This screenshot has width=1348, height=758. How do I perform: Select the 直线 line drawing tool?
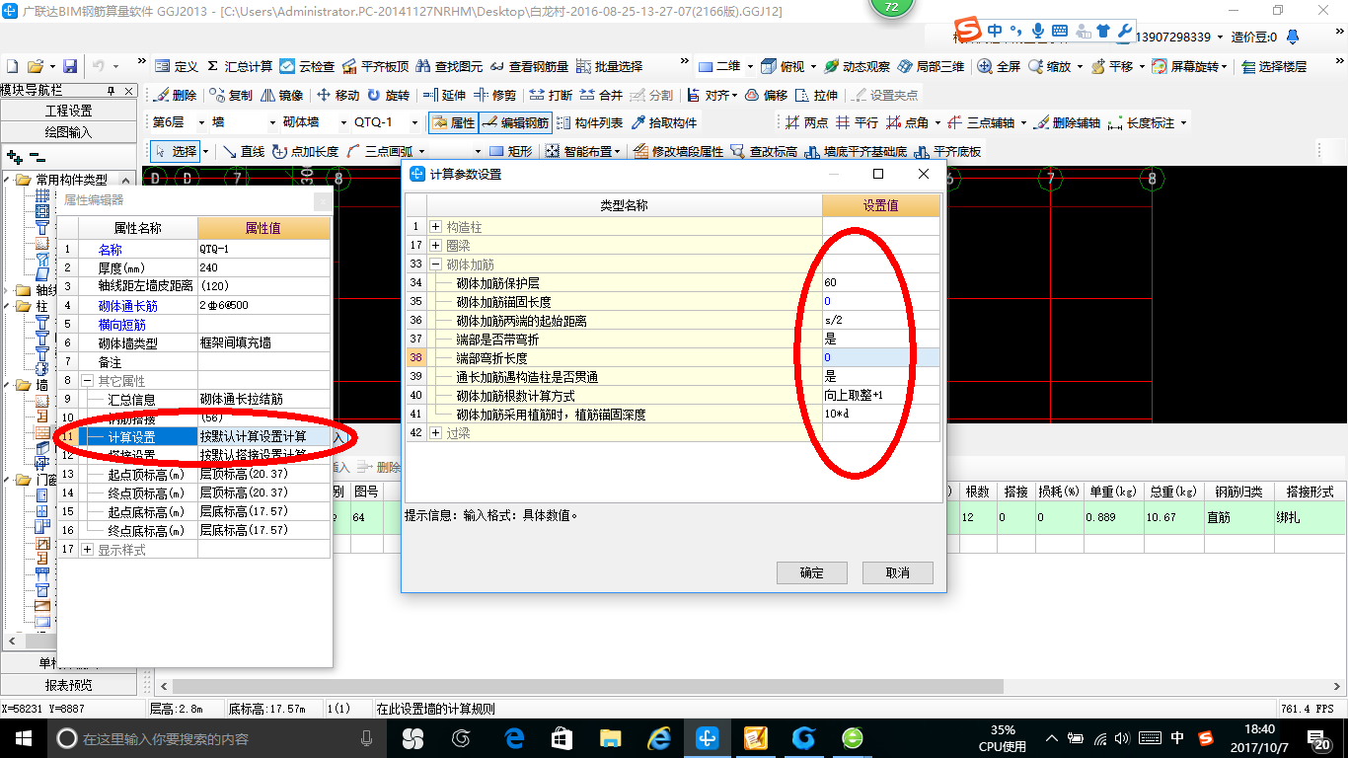(x=243, y=151)
